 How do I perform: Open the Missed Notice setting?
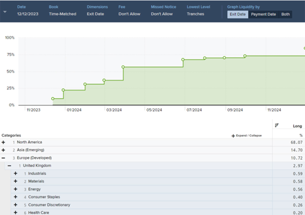pyautogui.click(x=162, y=14)
